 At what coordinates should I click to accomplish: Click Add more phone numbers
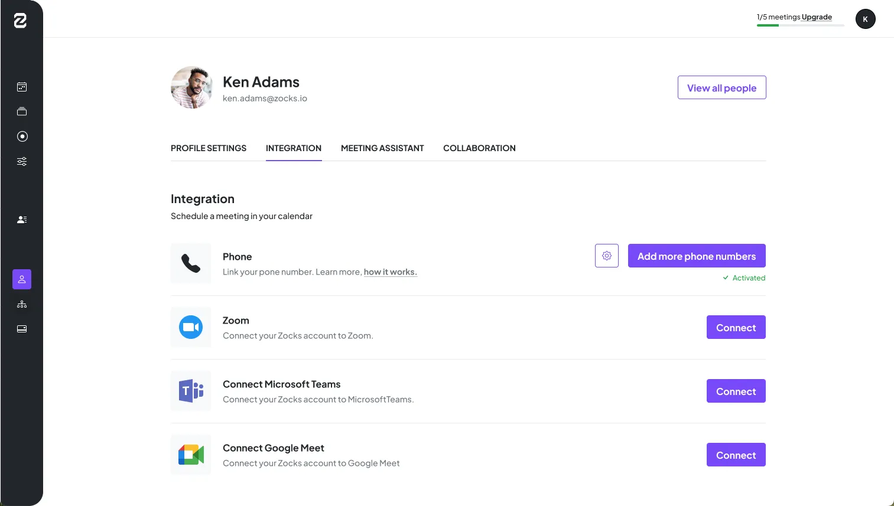click(697, 256)
